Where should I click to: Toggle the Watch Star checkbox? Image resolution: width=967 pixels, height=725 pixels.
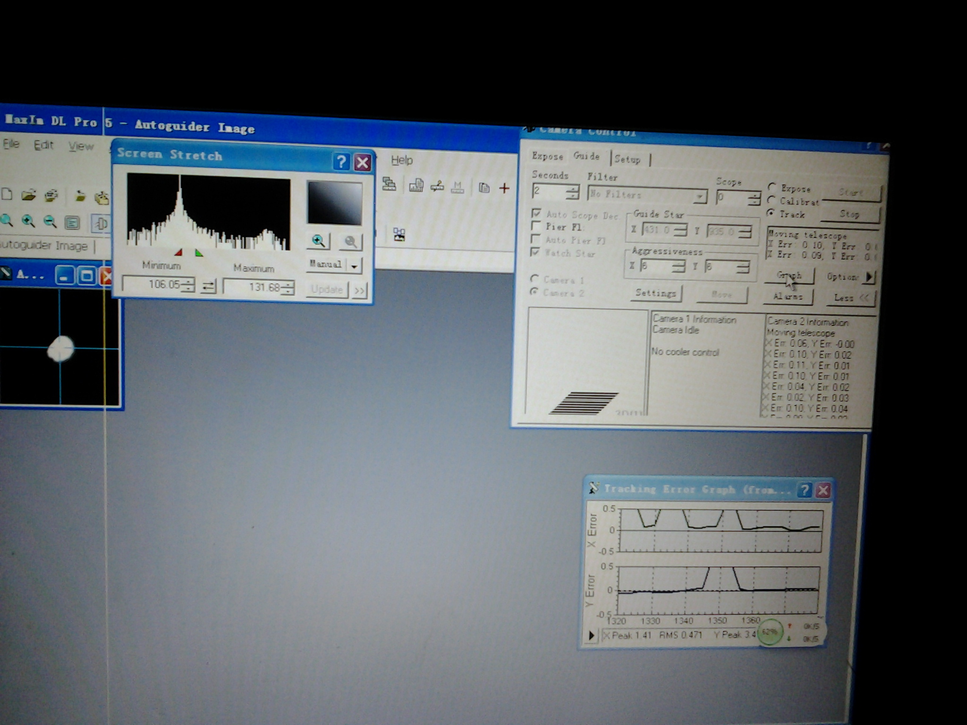(x=535, y=252)
